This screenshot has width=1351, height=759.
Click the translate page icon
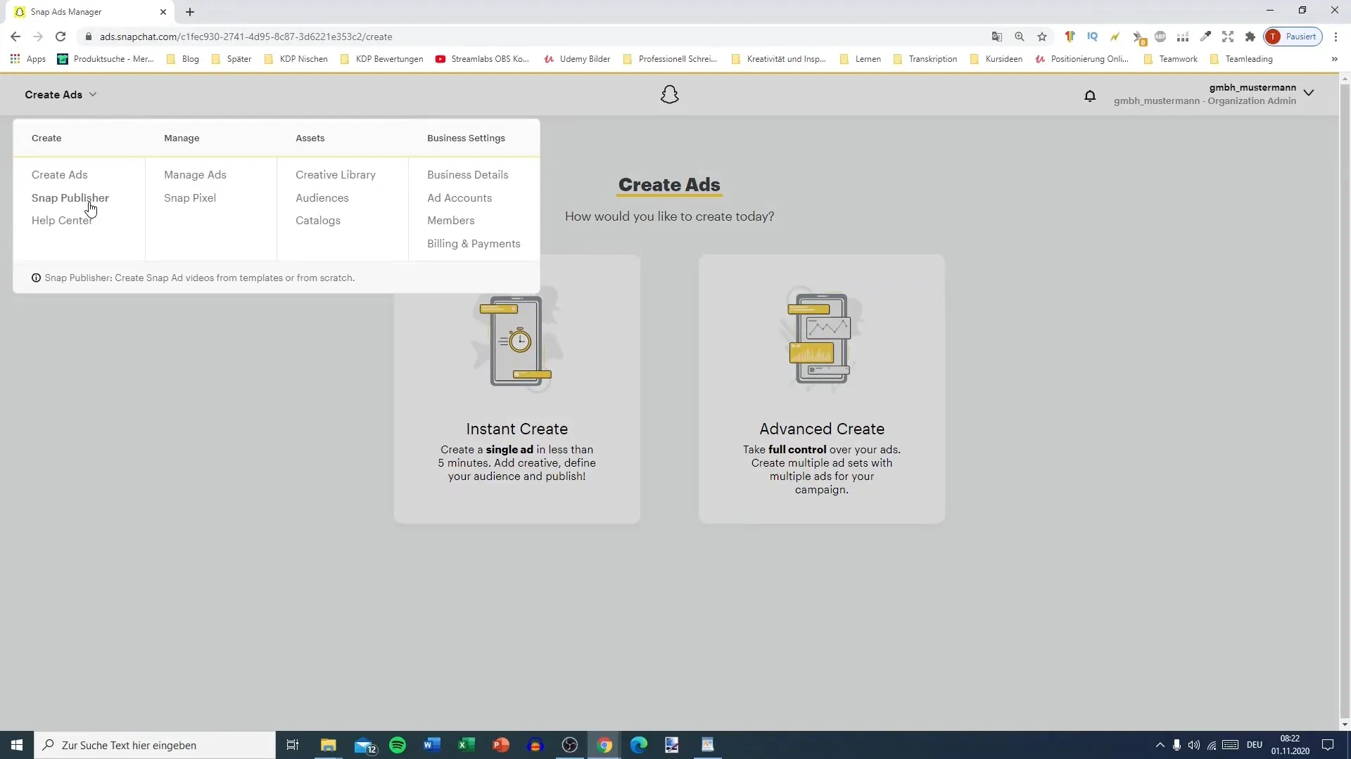pyautogui.click(x=997, y=37)
